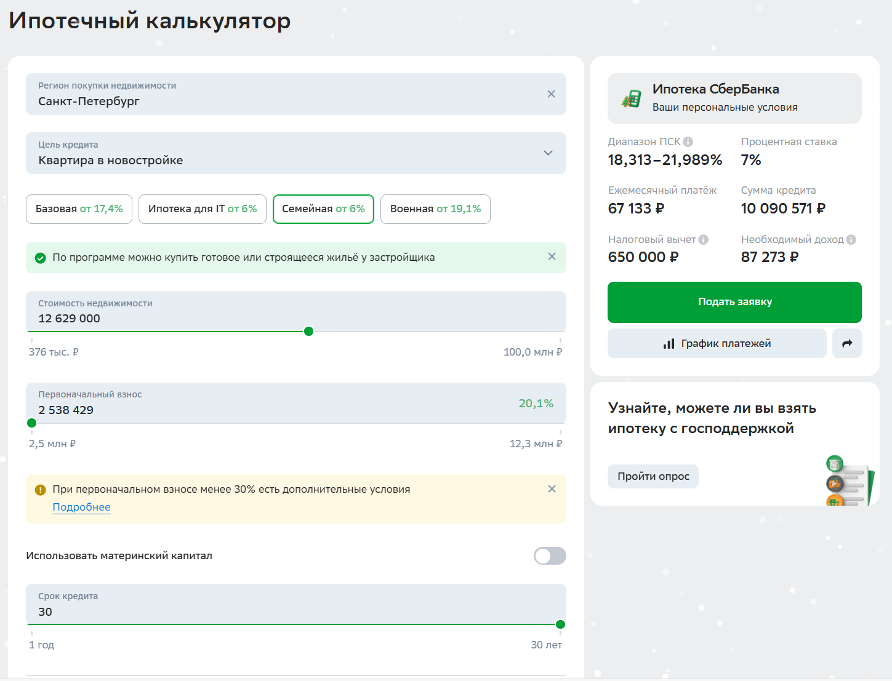
Task: Choose the Ипотека для IT program
Action: [202, 209]
